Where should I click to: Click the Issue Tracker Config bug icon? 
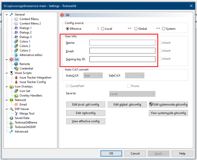click(x=16, y=82)
